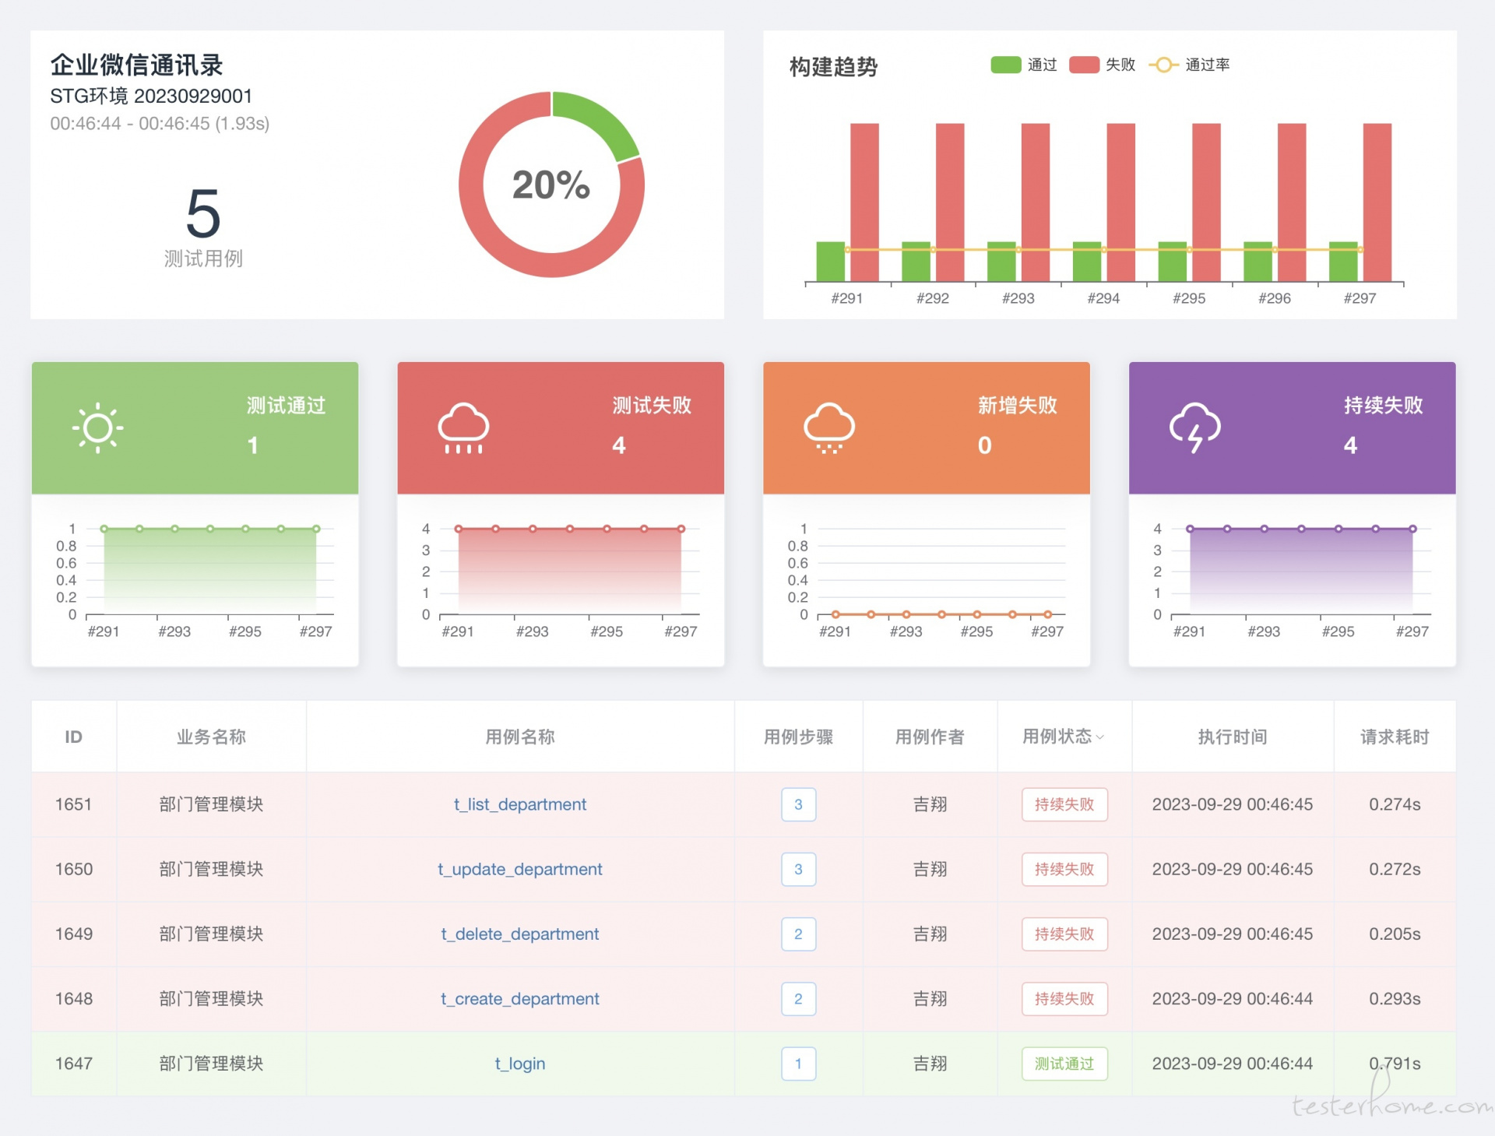Click the lightning cloud icon on the 持续失败 card

click(x=1195, y=427)
